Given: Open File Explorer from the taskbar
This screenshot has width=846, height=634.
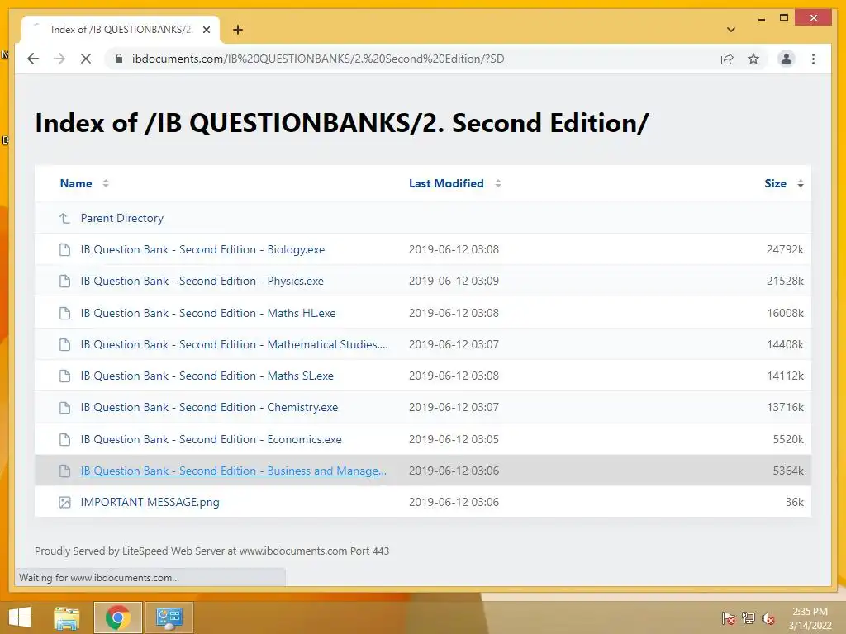Looking at the screenshot, I should click(67, 617).
